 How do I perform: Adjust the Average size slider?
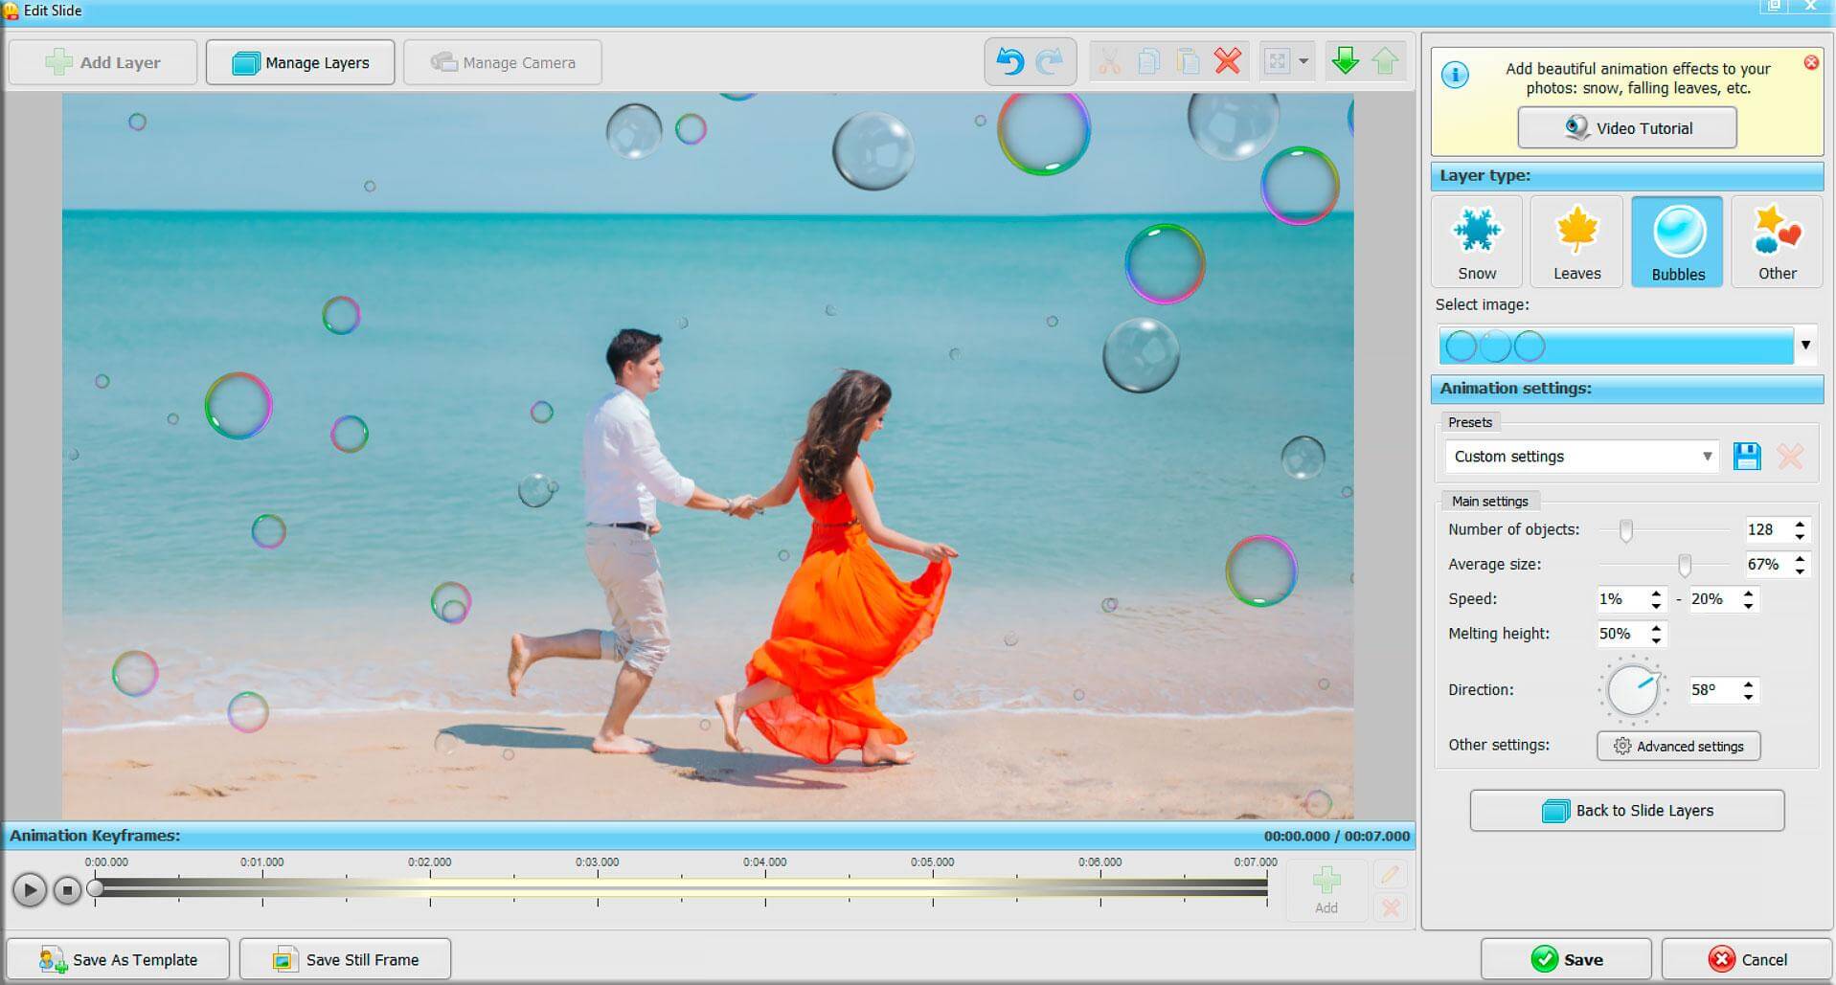(x=1686, y=565)
